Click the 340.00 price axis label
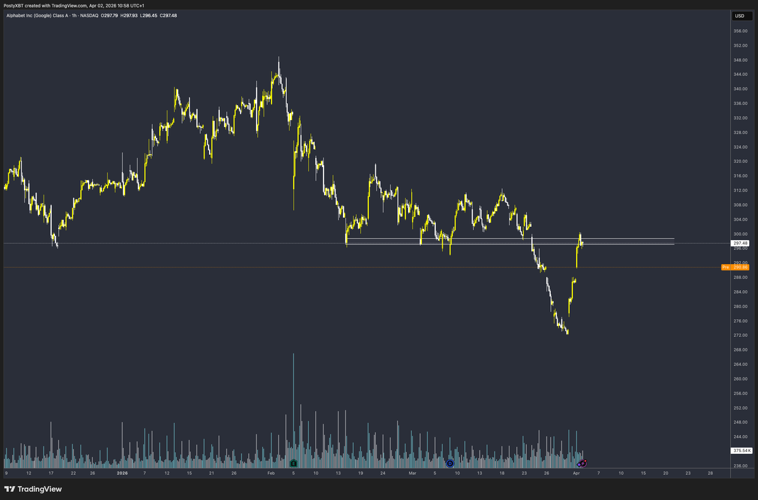758x500 pixels. 740,89
